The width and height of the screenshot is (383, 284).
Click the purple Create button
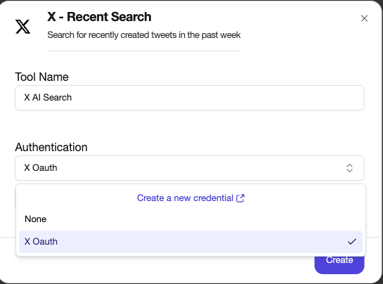[x=339, y=262]
